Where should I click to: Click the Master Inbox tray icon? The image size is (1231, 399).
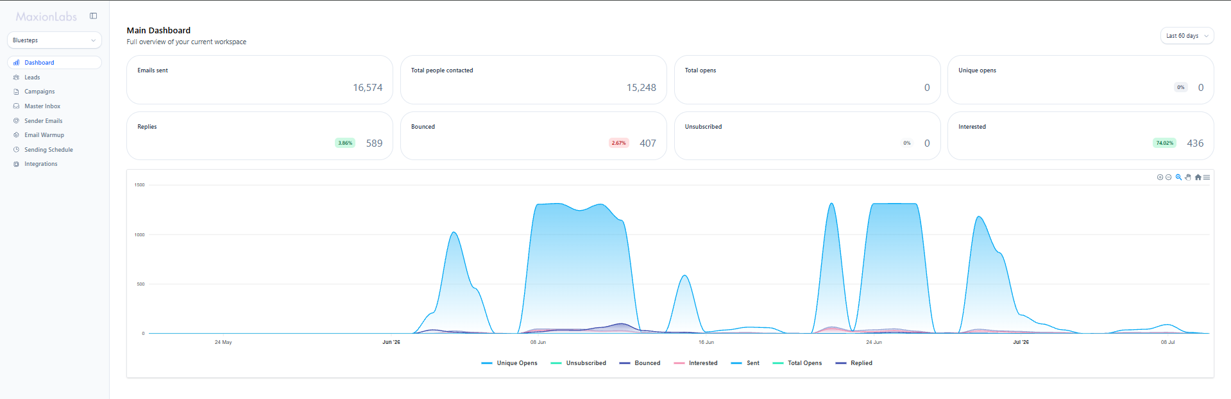16,106
